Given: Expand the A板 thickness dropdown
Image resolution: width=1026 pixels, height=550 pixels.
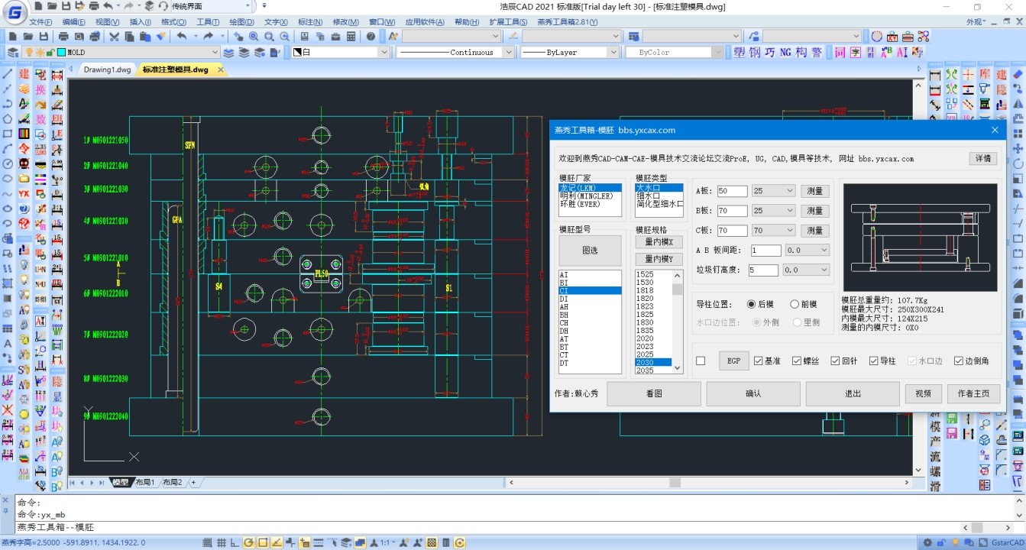Looking at the screenshot, I should [x=789, y=191].
